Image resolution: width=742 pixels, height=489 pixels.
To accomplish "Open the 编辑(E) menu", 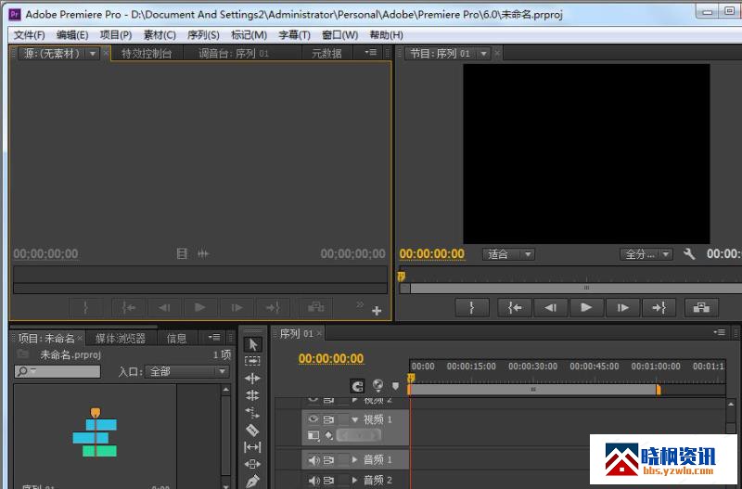I will coord(72,35).
